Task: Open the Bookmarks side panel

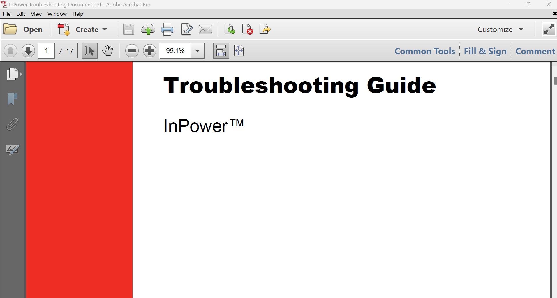Action: click(12, 99)
